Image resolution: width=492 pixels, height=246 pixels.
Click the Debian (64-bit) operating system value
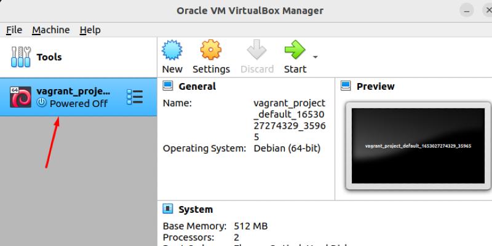(287, 148)
